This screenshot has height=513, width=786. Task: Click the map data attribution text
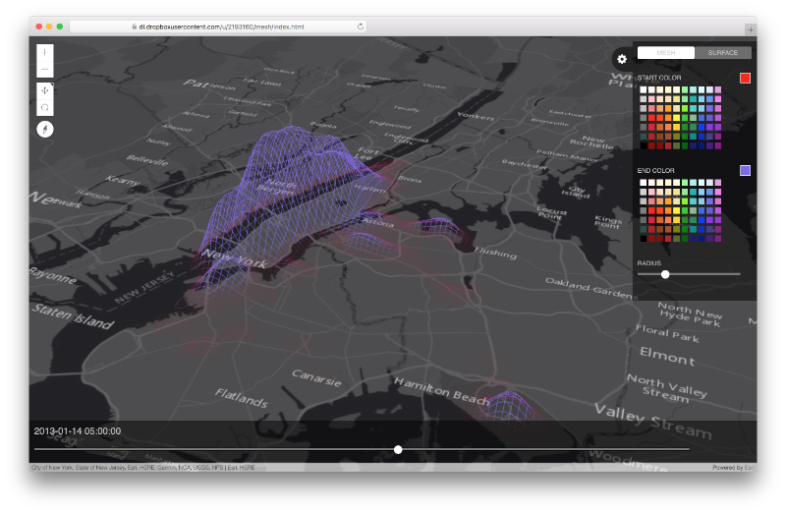(x=142, y=468)
